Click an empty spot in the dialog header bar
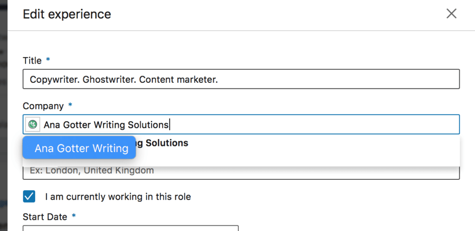The width and height of the screenshot is (475, 231). (x=273, y=15)
